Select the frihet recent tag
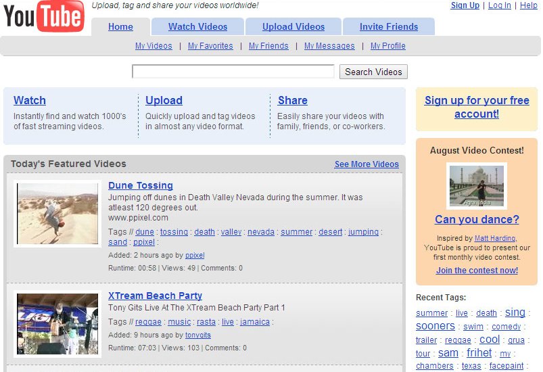Screen dimensions: 543x372 [x=479, y=352]
